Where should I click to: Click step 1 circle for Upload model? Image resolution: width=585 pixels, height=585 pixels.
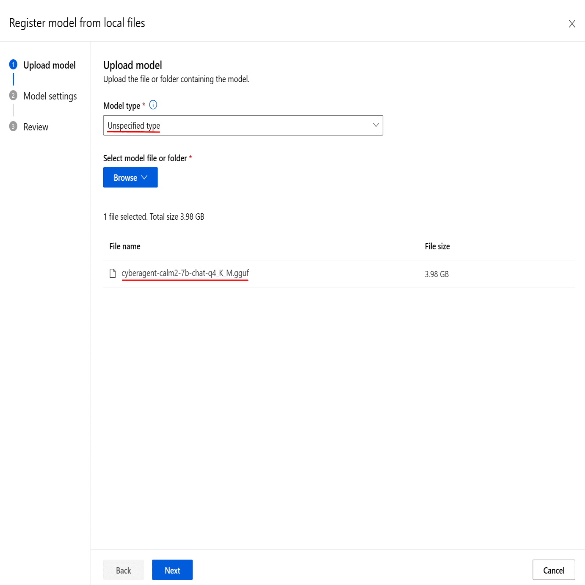[13, 64]
